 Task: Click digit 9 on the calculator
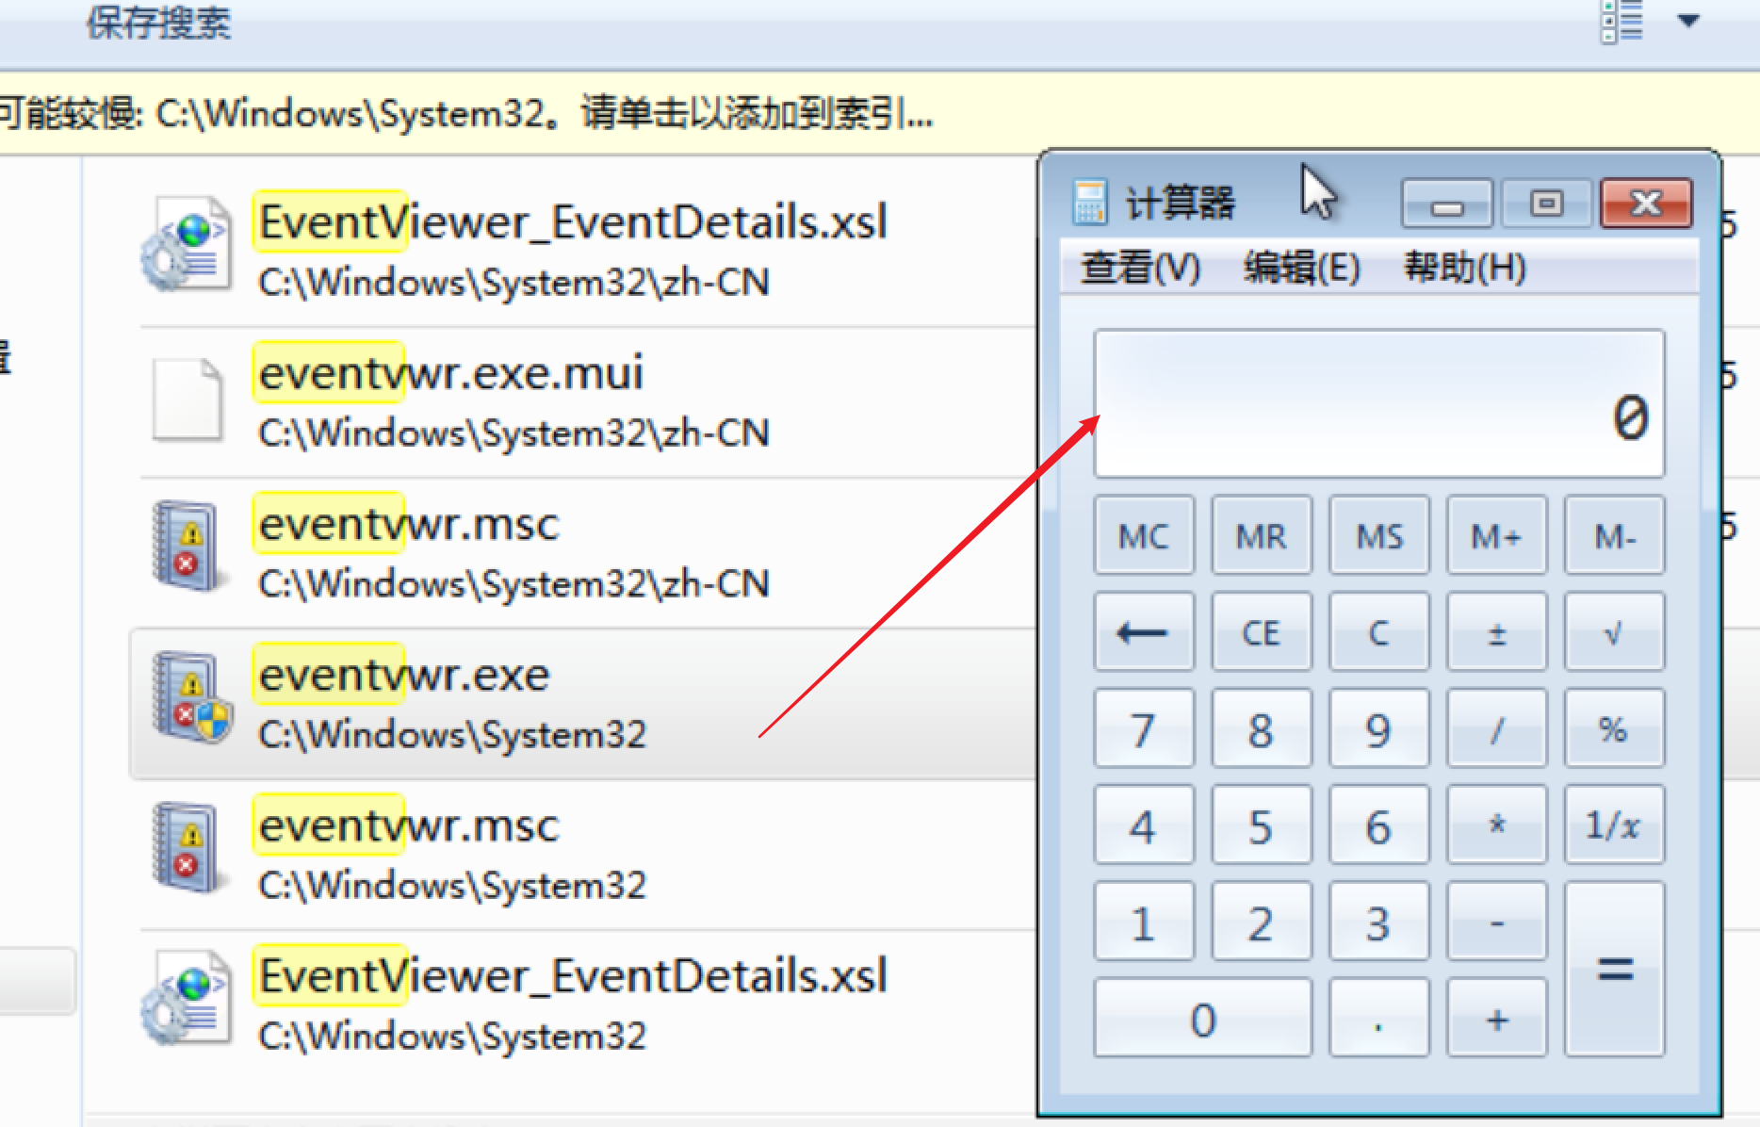[x=1379, y=728]
